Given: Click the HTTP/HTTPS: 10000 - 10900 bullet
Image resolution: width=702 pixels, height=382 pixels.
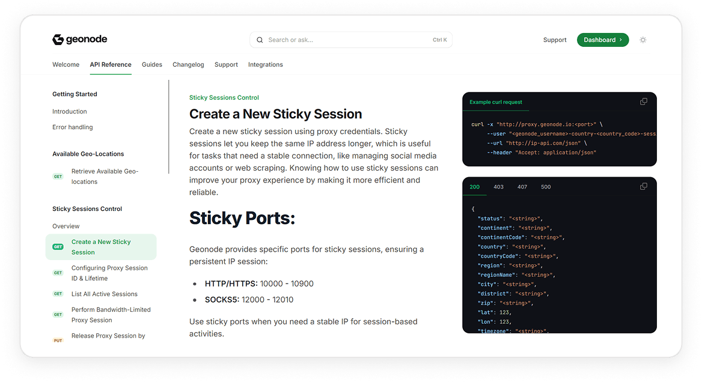Looking at the screenshot, I should click(259, 283).
